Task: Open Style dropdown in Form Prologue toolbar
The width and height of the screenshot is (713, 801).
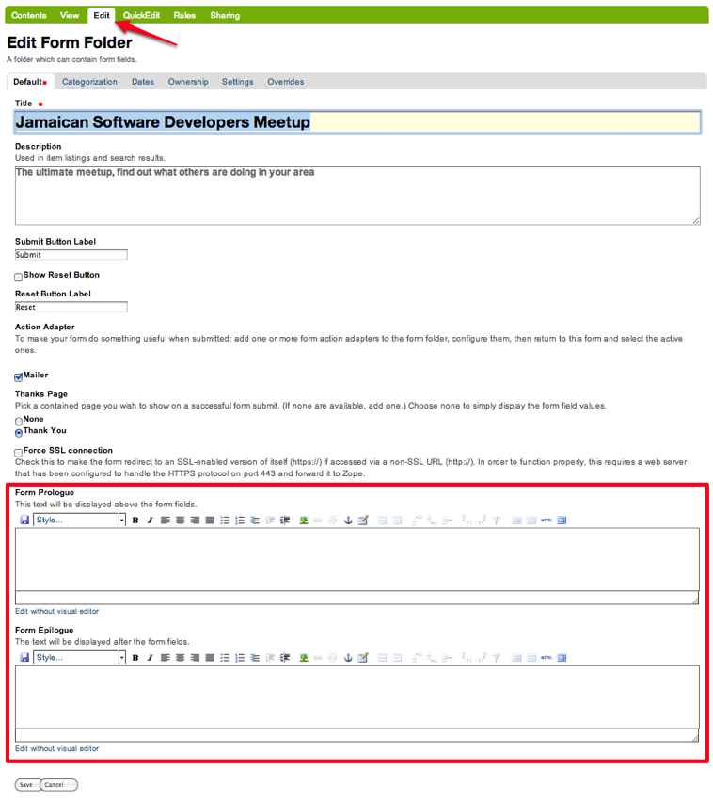Action: pyautogui.click(x=79, y=520)
